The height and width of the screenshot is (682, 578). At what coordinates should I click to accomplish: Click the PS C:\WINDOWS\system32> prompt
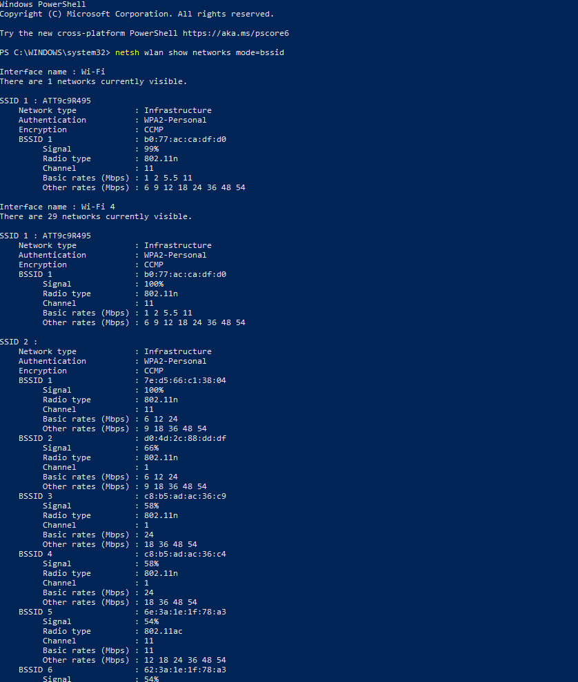click(x=55, y=52)
